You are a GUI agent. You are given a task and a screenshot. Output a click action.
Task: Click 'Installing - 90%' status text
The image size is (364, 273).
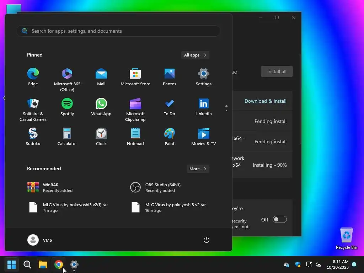269,165
